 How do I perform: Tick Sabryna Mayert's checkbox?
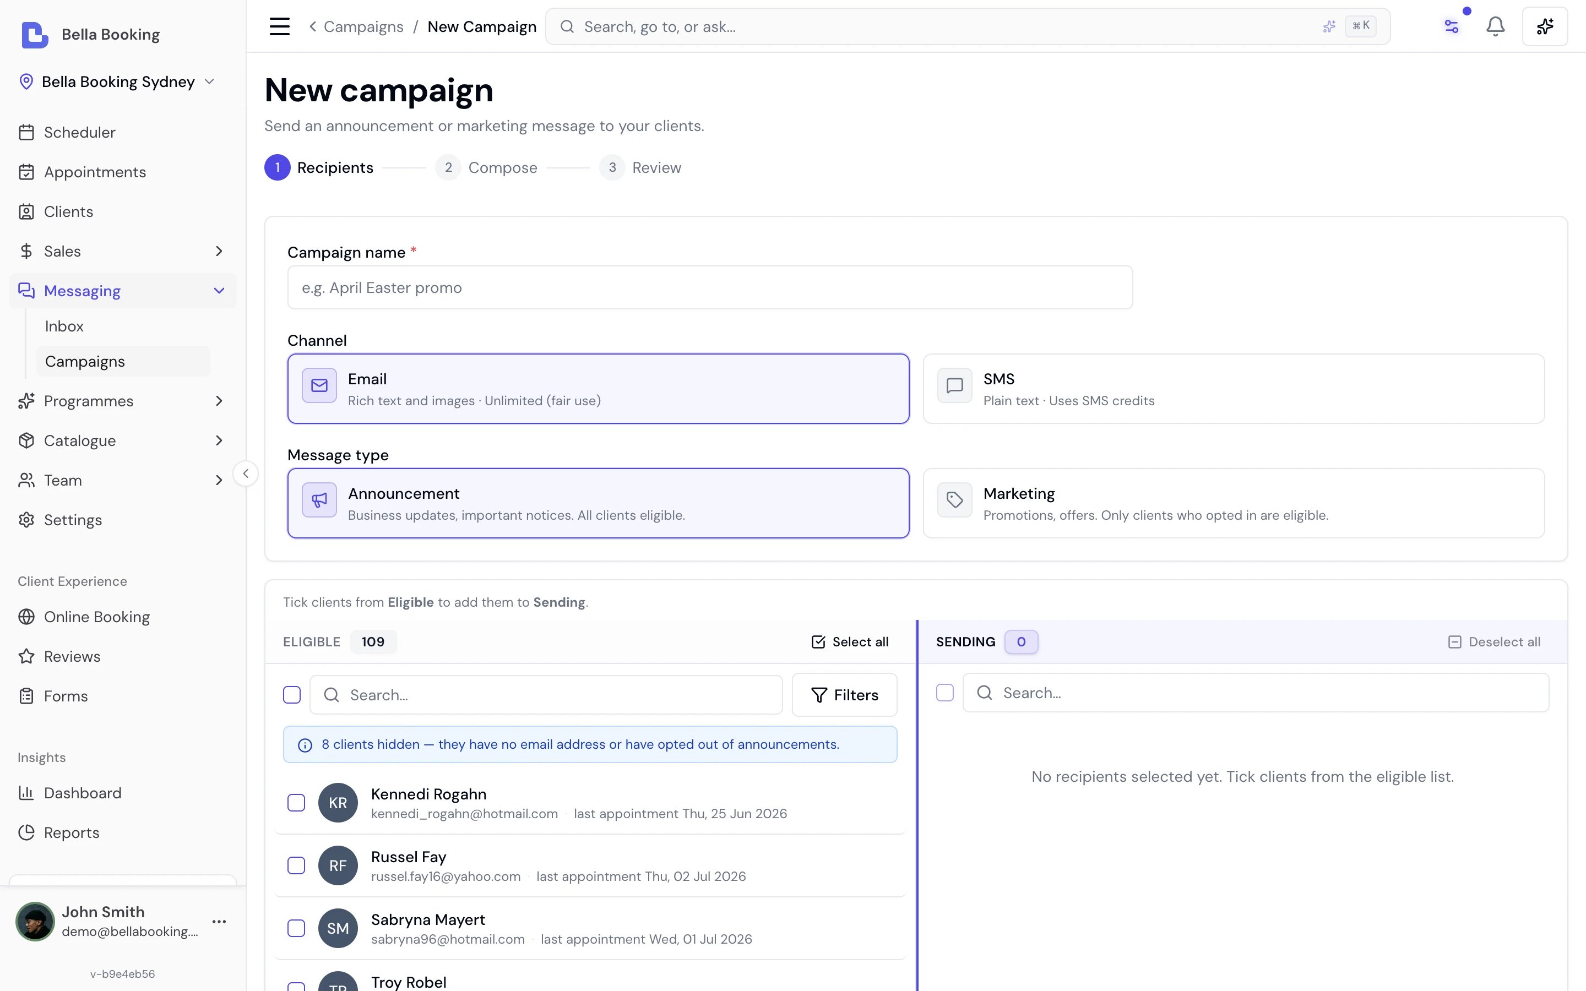point(296,929)
